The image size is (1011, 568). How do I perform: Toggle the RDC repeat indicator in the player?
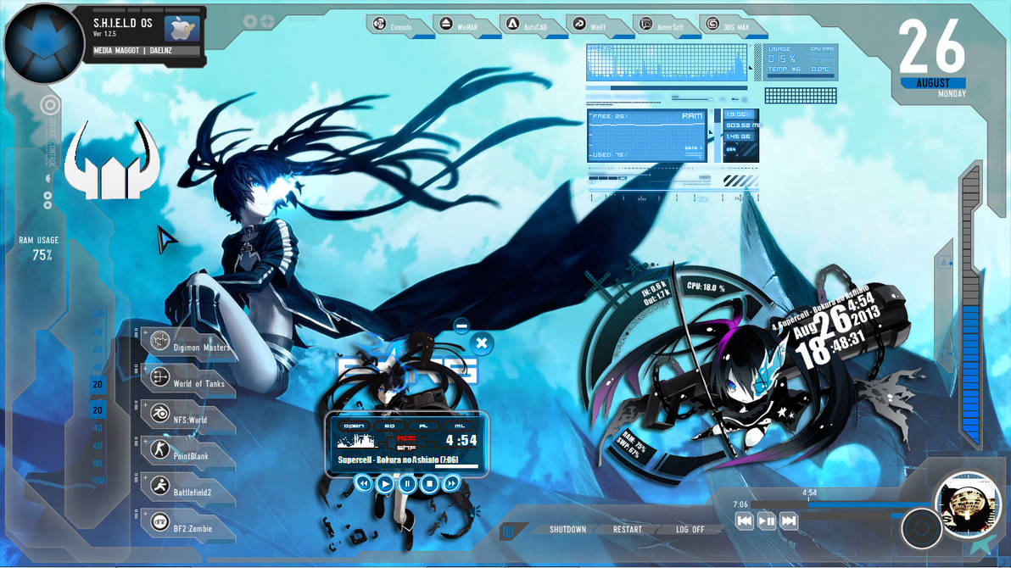[x=406, y=438]
